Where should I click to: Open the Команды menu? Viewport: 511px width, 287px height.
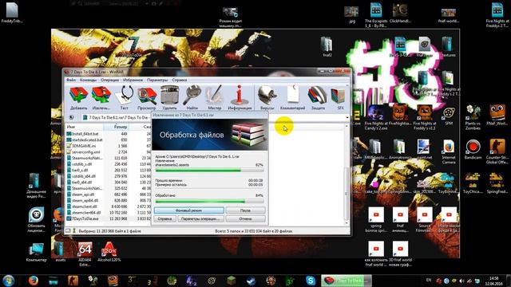tap(88, 80)
